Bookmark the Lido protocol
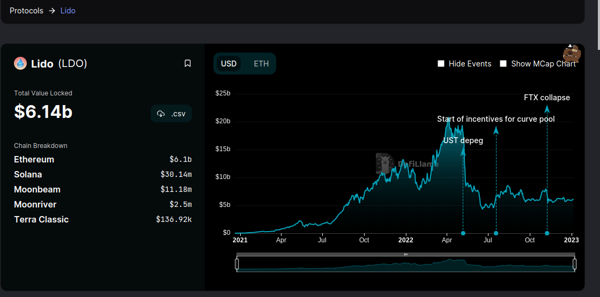The height and width of the screenshot is (297, 600). (x=188, y=63)
